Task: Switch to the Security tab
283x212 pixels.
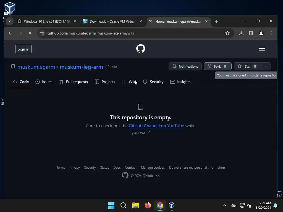Action: [x=153, y=82]
